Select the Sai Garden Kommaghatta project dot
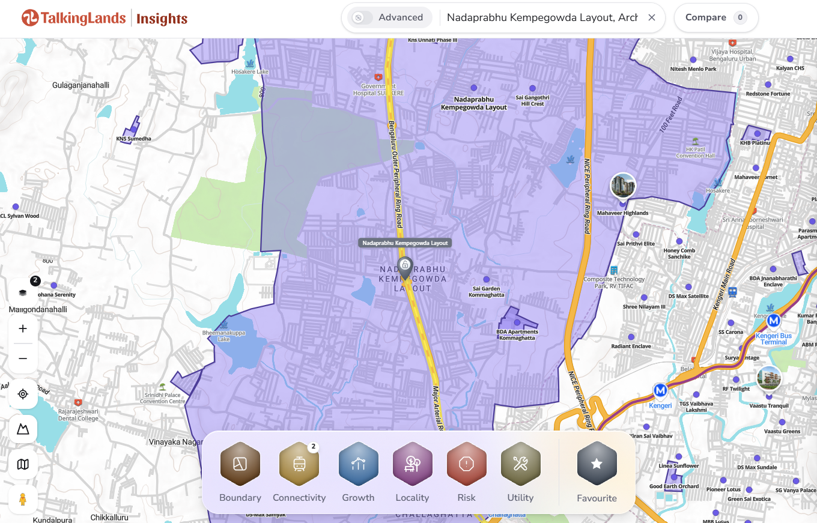The height and width of the screenshot is (523, 817). [487, 279]
